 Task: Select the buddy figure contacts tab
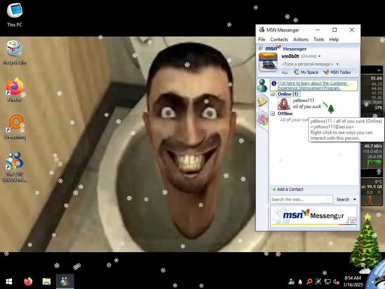[x=262, y=85]
